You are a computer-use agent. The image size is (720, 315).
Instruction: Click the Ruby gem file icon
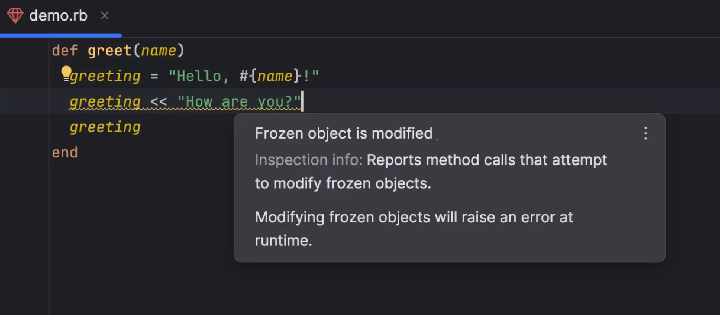[x=15, y=16]
